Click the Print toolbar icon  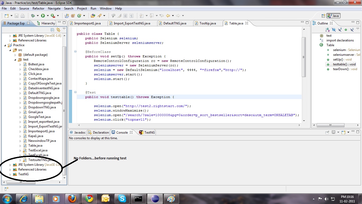23,16
